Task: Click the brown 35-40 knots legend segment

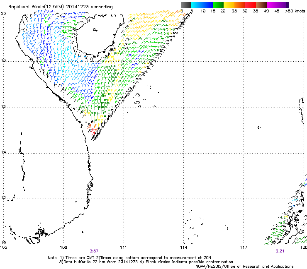Action: pyautogui.click(x=261, y=5)
